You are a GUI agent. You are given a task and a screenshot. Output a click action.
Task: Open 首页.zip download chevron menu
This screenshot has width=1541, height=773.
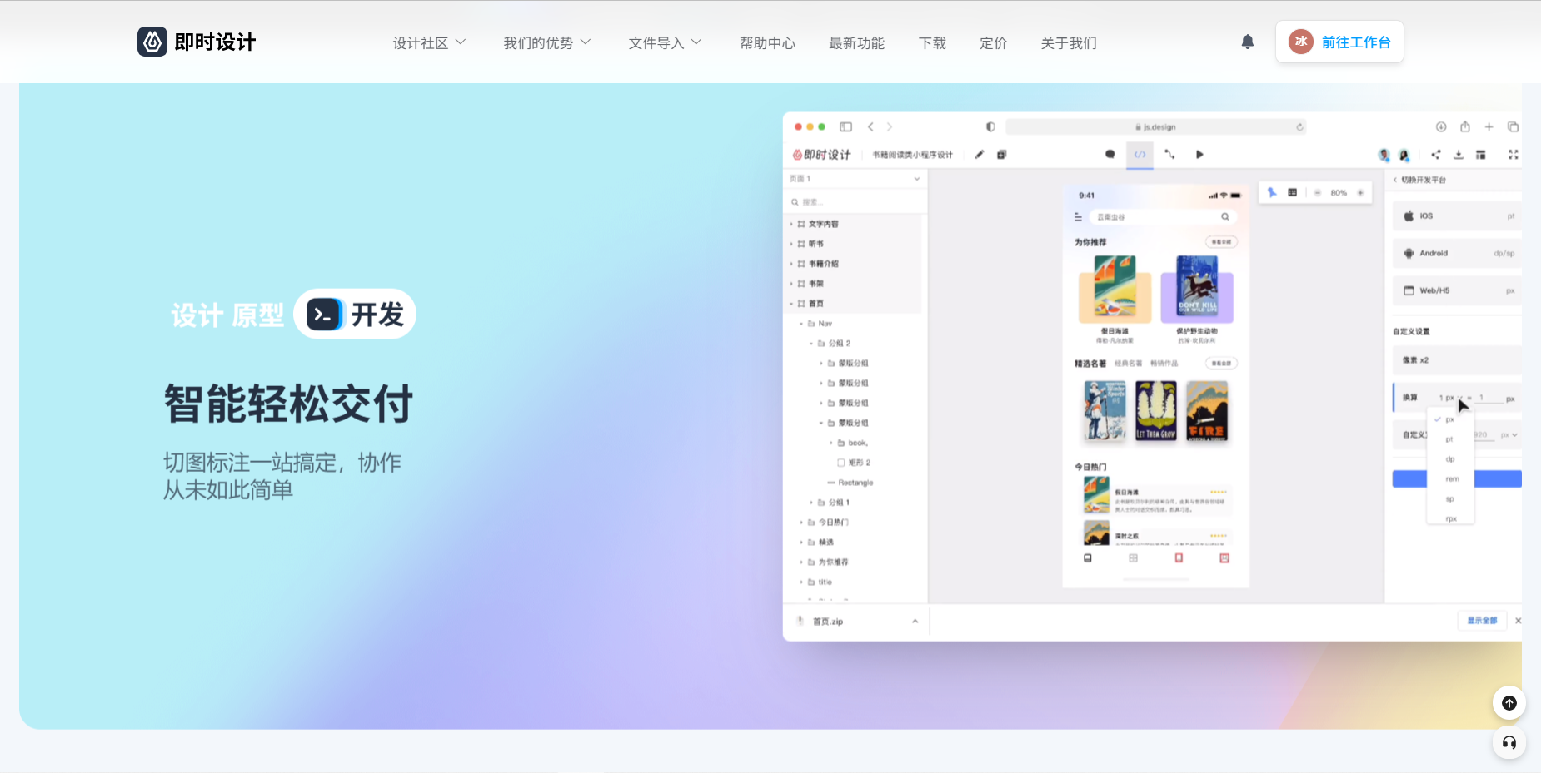point(915,622)
